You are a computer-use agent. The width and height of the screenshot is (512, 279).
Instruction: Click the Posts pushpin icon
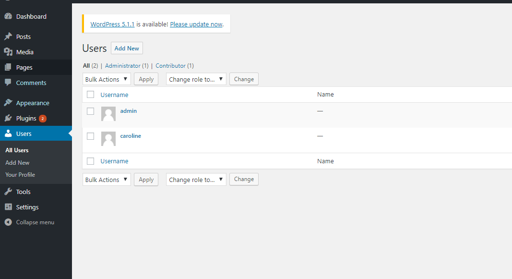[8, 36]
